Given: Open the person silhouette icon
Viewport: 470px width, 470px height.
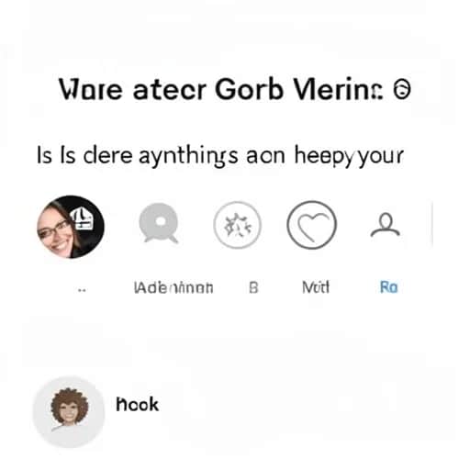Looking at the screenshot, I should click(x=386, y=225).
